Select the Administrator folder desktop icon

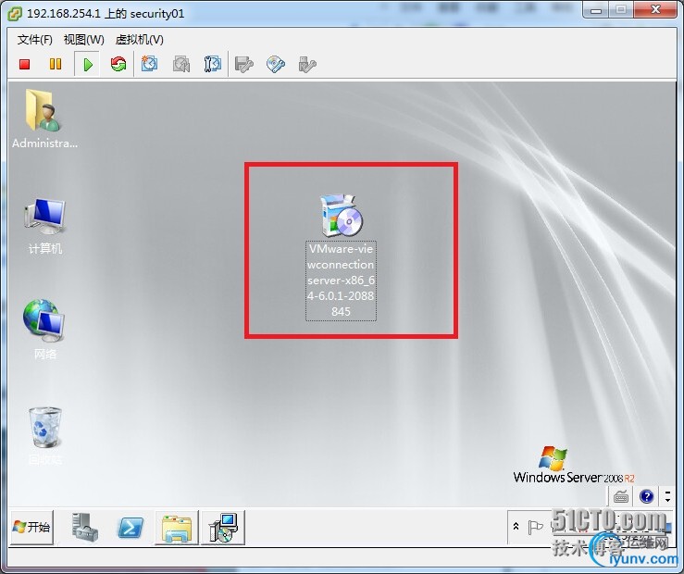pos(44,119)
